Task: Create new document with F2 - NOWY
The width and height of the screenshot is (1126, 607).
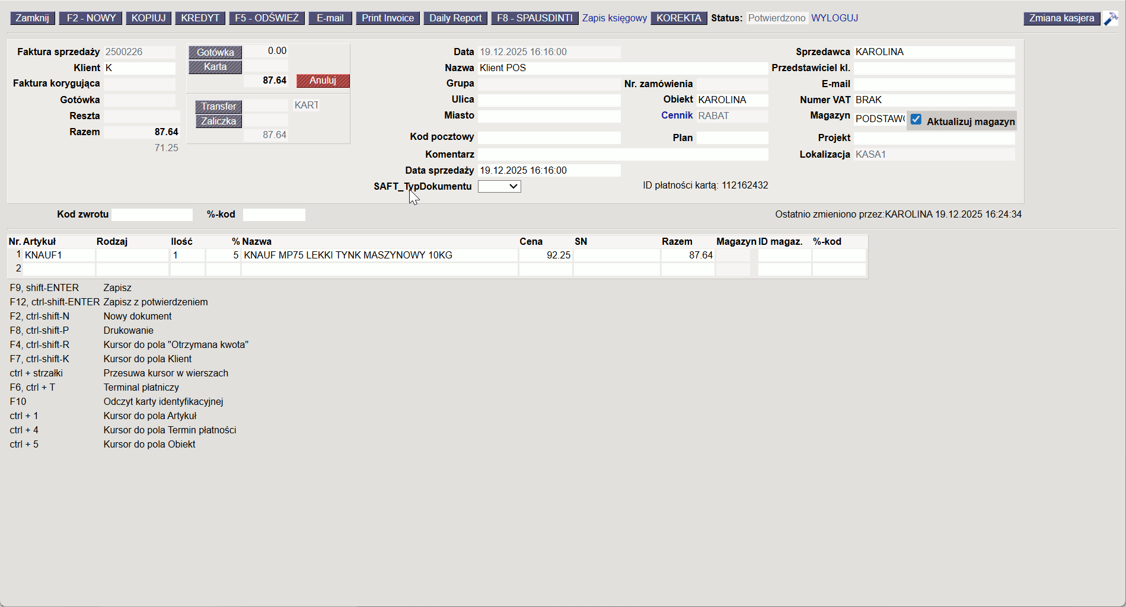Action: click(91, 18)
